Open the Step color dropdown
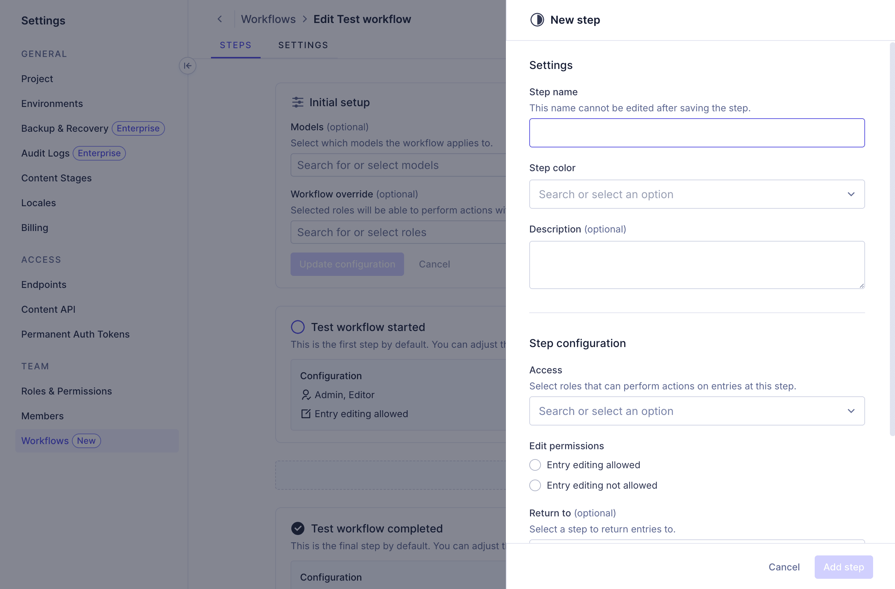Image resolution: width=895 pixels, height=589 pixels. click(x=696, y=195)
